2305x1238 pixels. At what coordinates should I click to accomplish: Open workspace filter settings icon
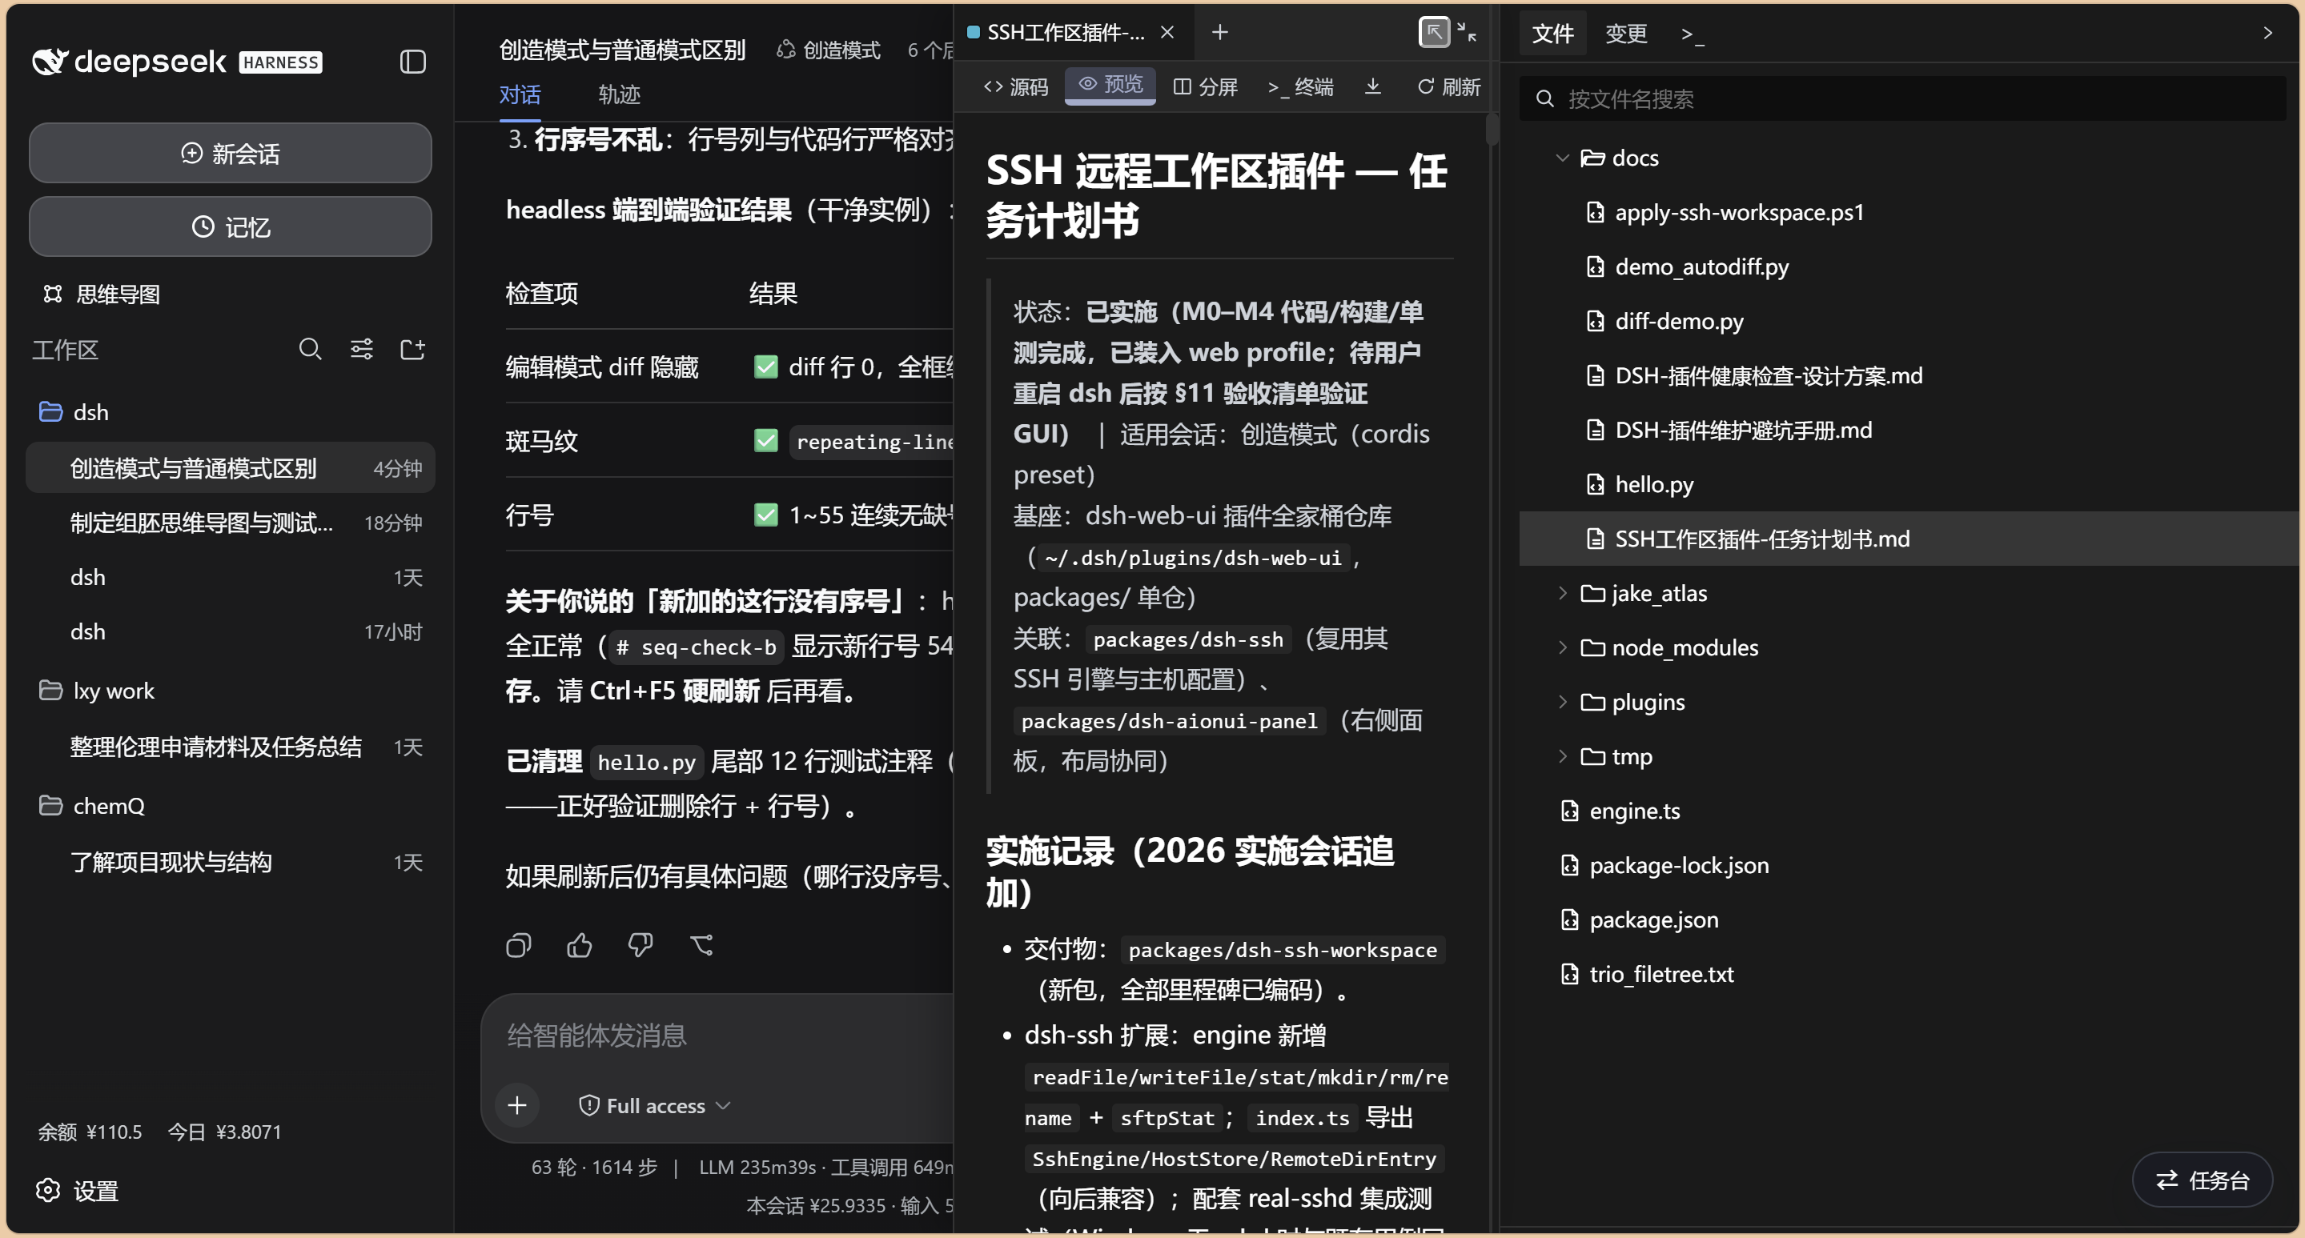[x=362, y=349]
